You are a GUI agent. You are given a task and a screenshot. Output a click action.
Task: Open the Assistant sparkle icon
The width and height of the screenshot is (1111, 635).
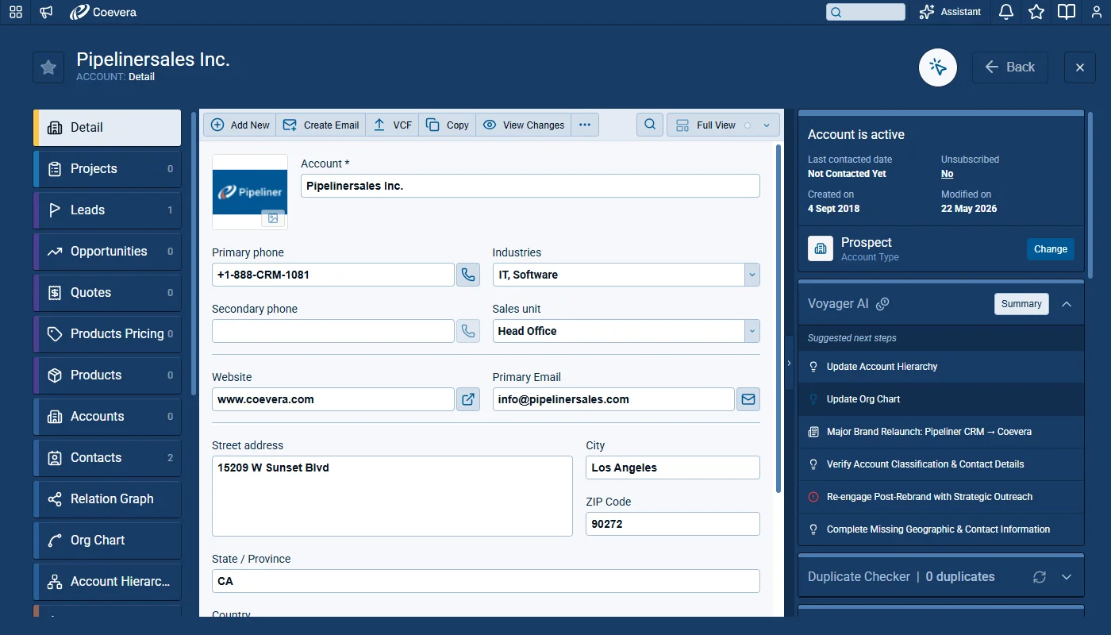926,12
